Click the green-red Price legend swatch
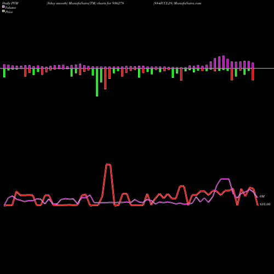The image size is (274, 274). pyautogui.click(x=3, y=11)
